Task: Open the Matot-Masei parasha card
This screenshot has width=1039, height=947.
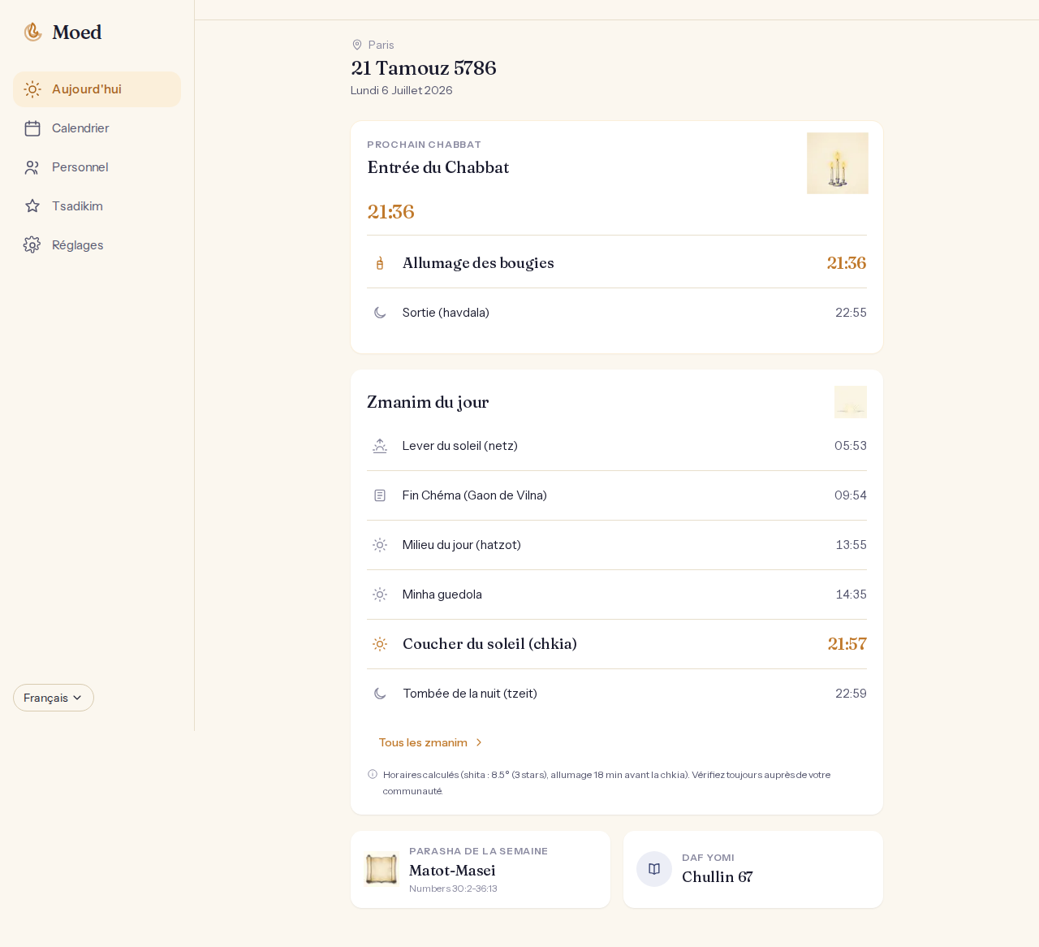Action: (x=481, y=869)
